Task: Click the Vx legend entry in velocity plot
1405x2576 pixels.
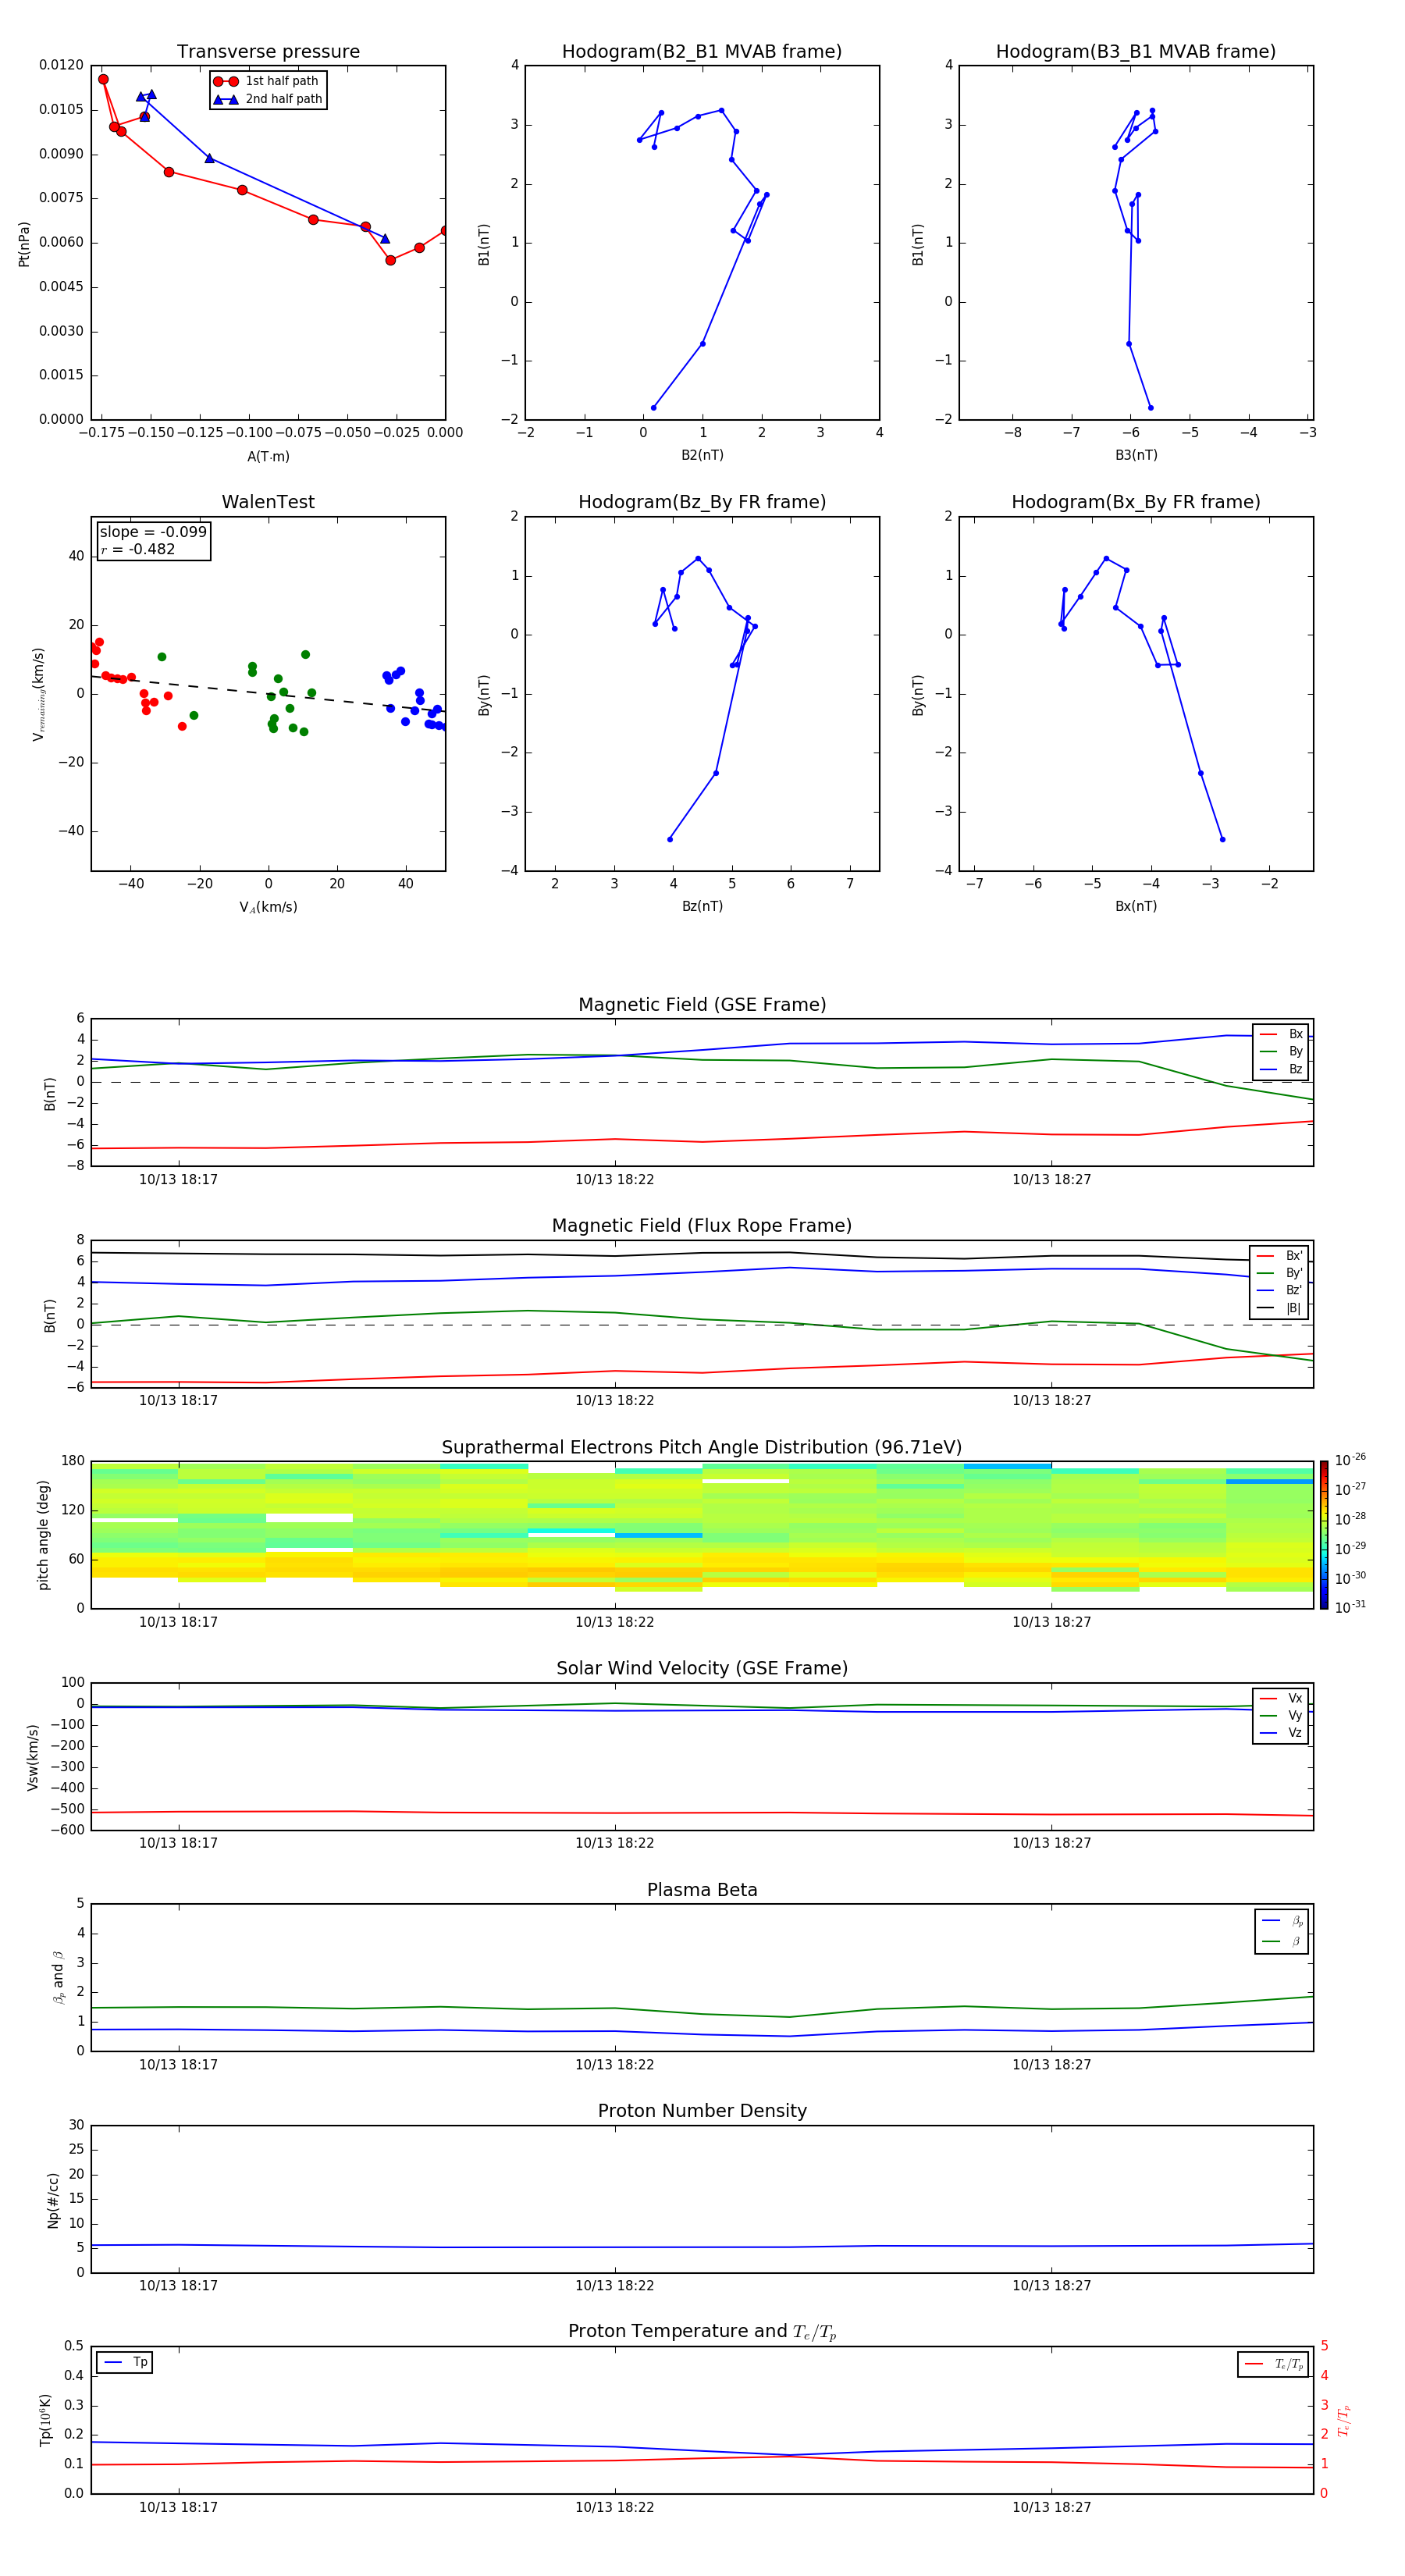Action: coord(1281,1698)
